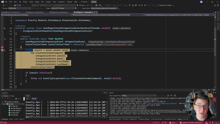Click the flag icon next to Thread dropdown

point(76,8)
